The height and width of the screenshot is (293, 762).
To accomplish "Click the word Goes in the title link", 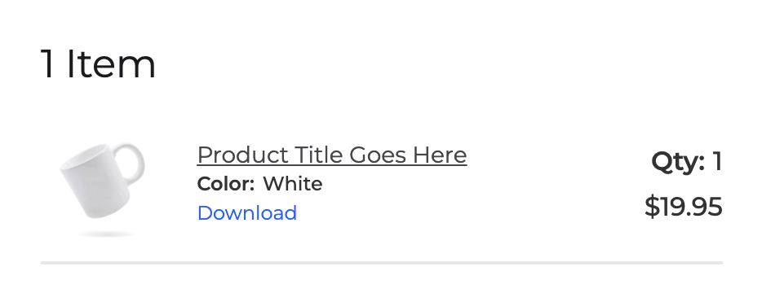I will [378, 155].
